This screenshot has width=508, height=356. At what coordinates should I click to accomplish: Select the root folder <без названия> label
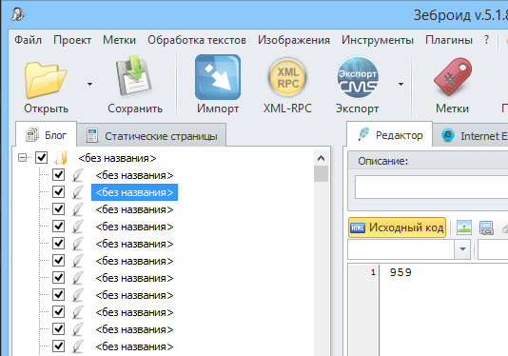tap(117, 158)
